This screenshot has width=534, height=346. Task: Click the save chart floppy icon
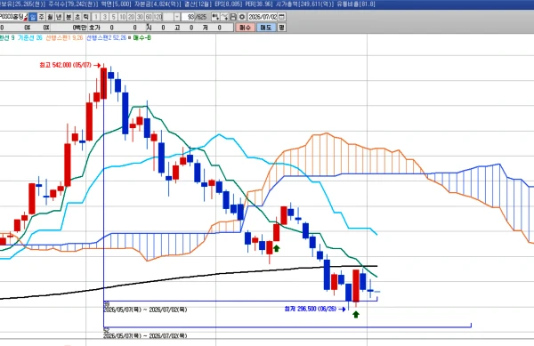[233, 17]
